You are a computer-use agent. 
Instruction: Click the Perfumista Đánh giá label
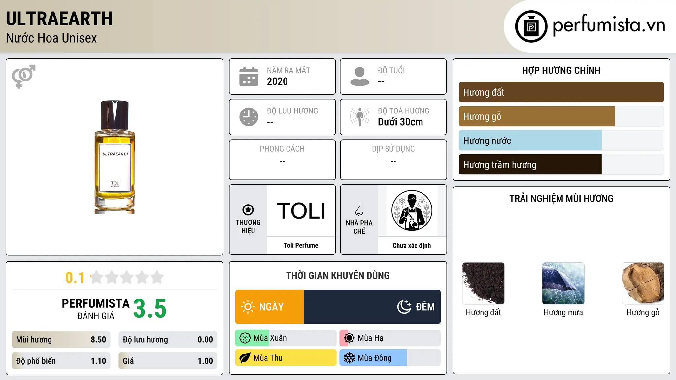pos(96,309)
